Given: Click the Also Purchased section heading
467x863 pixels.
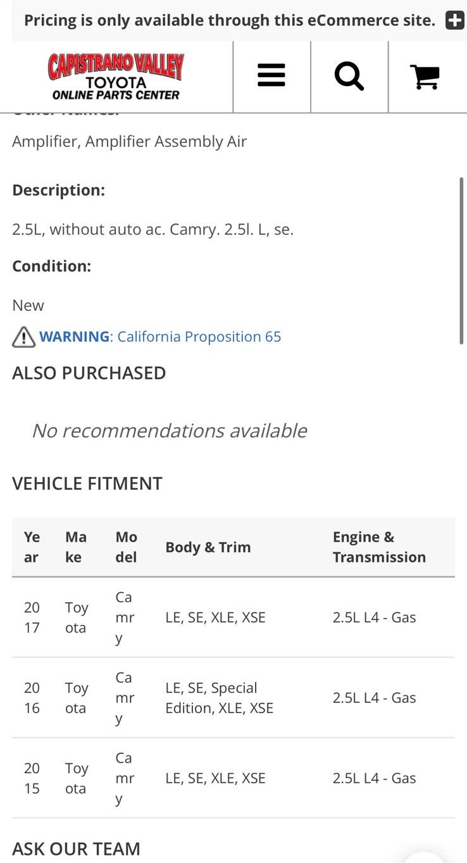Looking at the screenshot, I should (x=89, y=373).
